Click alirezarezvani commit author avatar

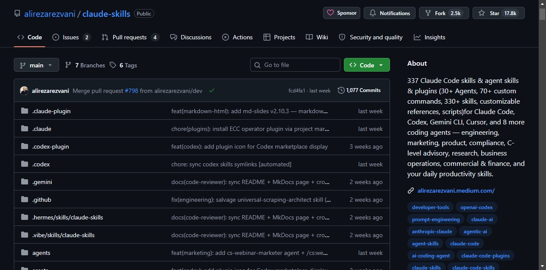(x=24, y=91)
